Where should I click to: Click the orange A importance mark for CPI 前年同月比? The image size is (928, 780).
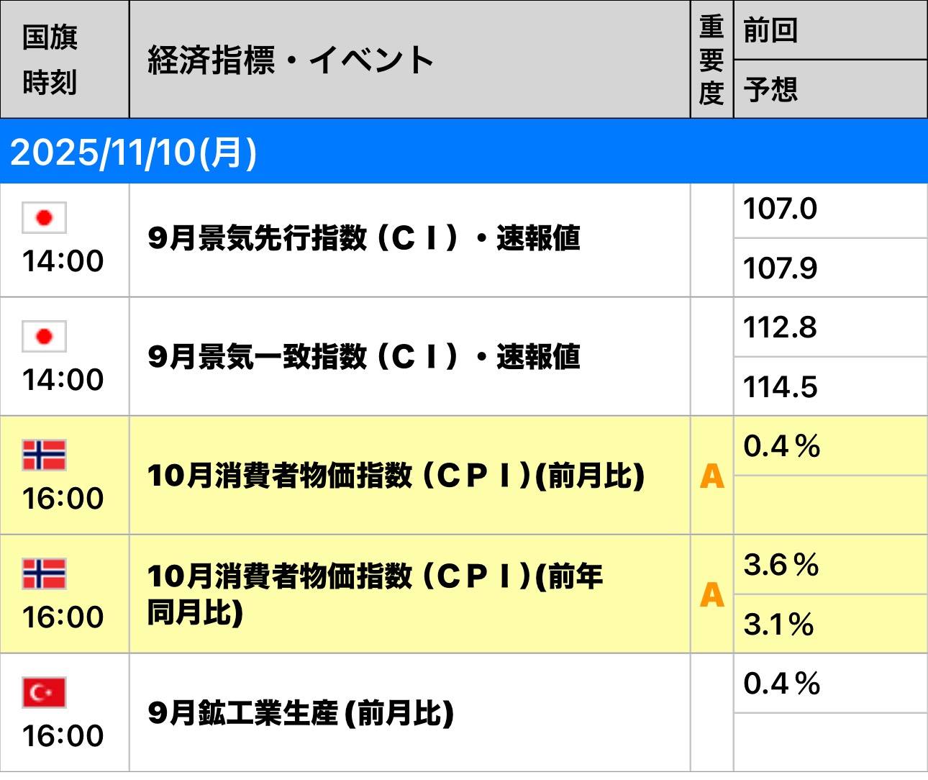(711, 594)
